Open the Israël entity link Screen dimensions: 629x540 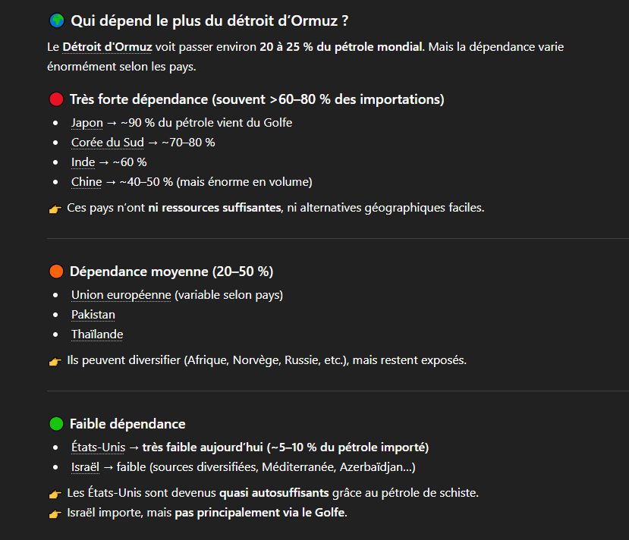coord(86,467)
